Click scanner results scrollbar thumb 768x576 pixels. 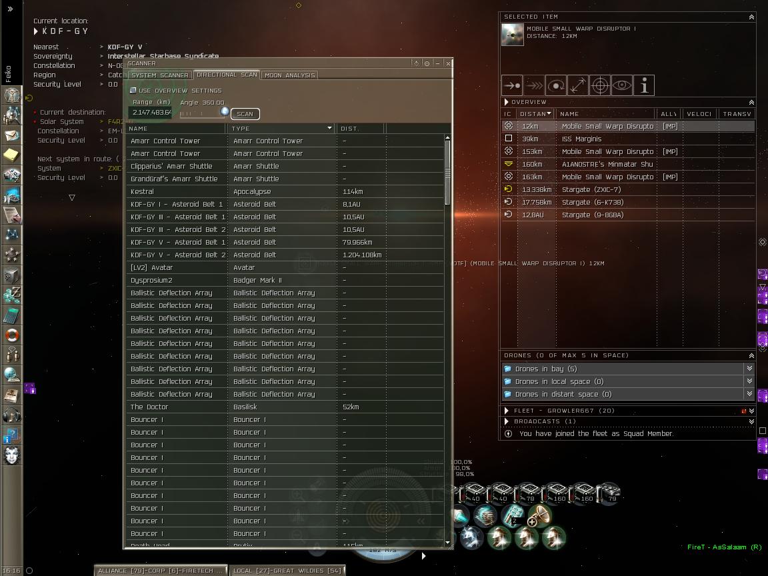(x=447, y=173)
